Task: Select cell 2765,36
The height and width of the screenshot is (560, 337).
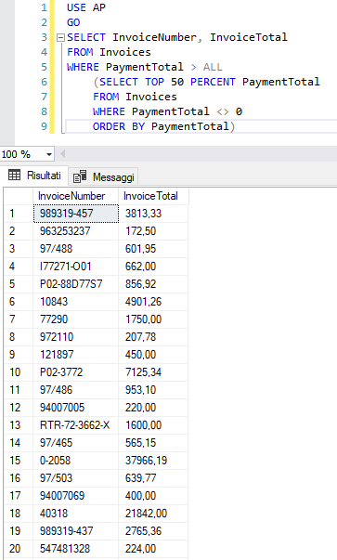Action: (x=153, y=531)
